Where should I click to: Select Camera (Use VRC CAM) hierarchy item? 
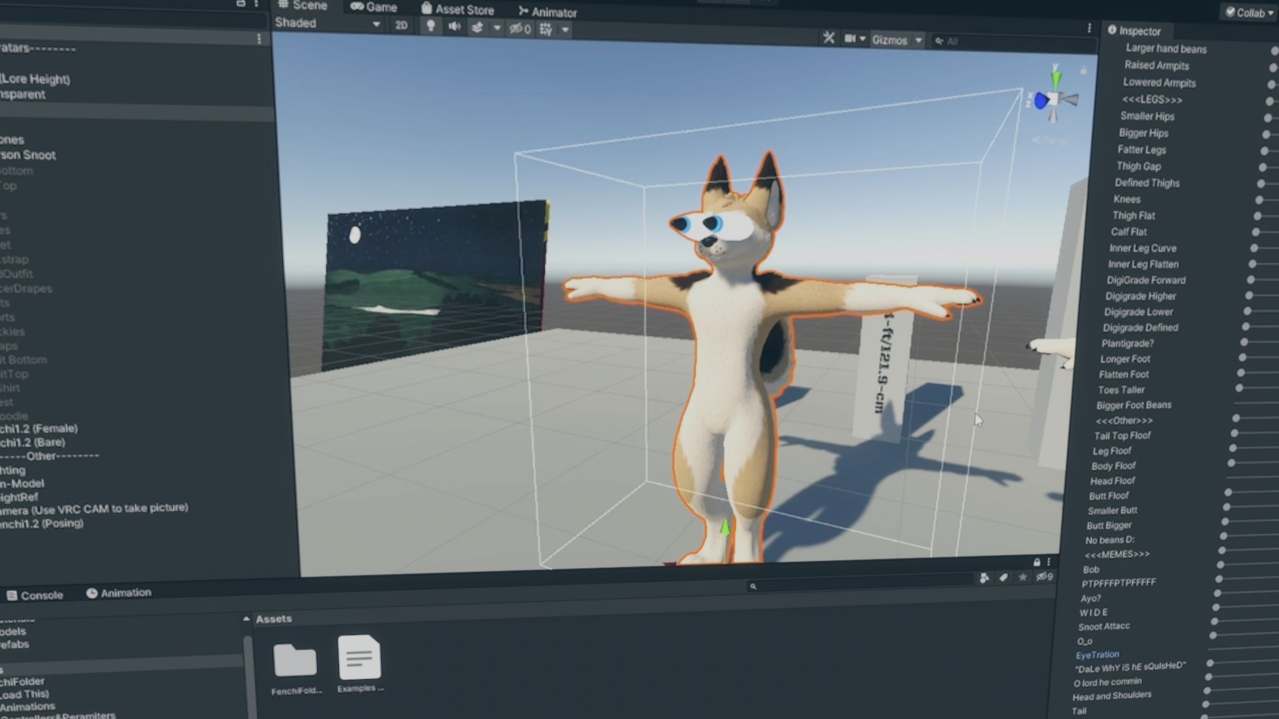point(93,509)
